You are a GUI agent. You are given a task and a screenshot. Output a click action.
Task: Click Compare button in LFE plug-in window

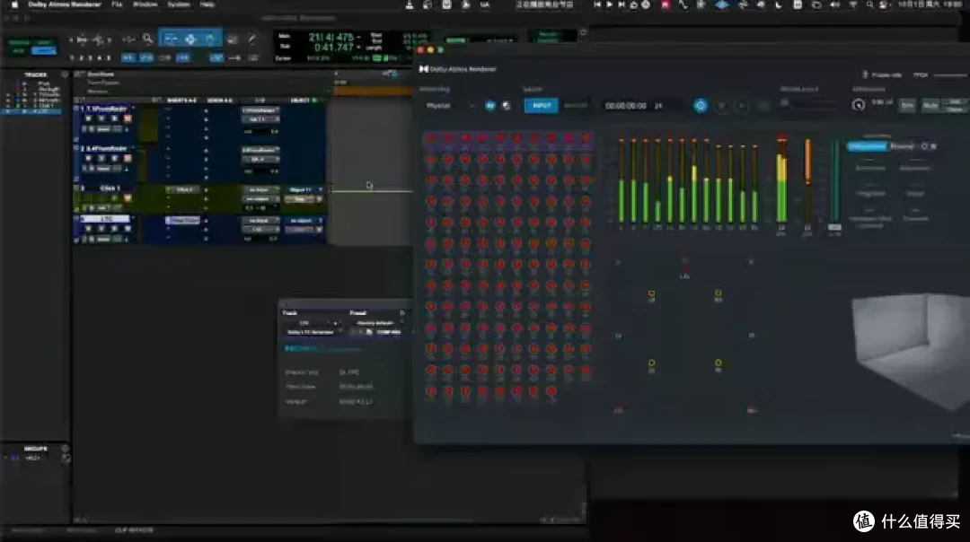(389, 332)
